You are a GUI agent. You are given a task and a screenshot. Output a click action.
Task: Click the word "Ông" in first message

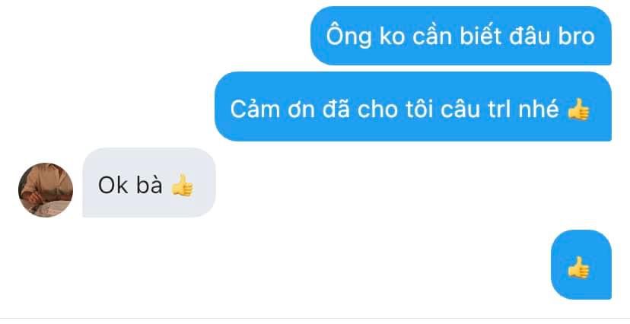348,35
